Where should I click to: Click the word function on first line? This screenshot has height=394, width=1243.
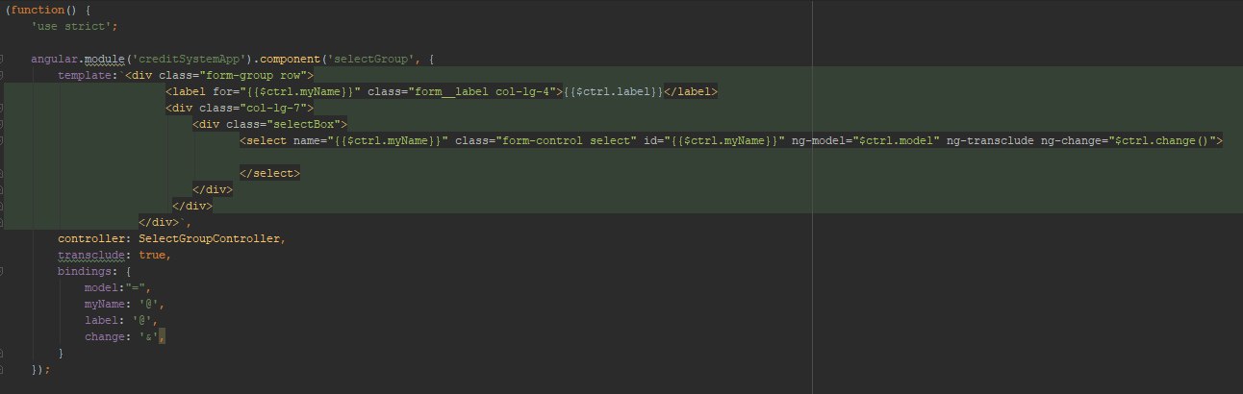38,10
